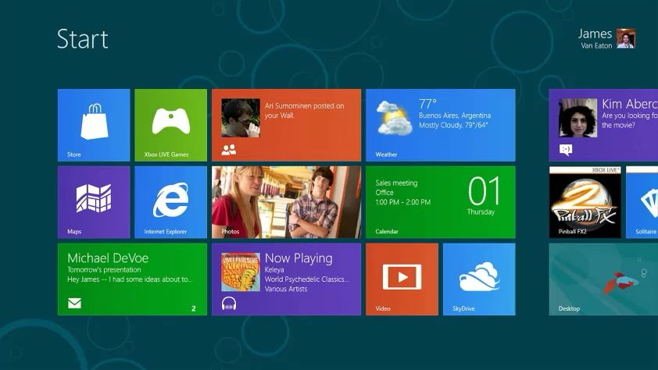Open the Solitaire game tile
Screen dimensions: 658x370
click(642, 202)
